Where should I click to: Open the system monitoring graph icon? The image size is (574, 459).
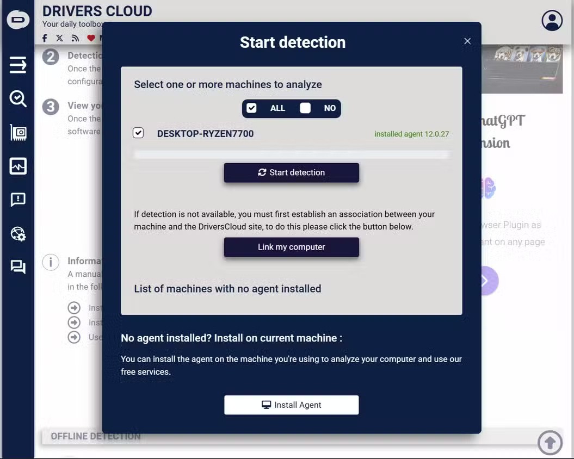[18, 166]
